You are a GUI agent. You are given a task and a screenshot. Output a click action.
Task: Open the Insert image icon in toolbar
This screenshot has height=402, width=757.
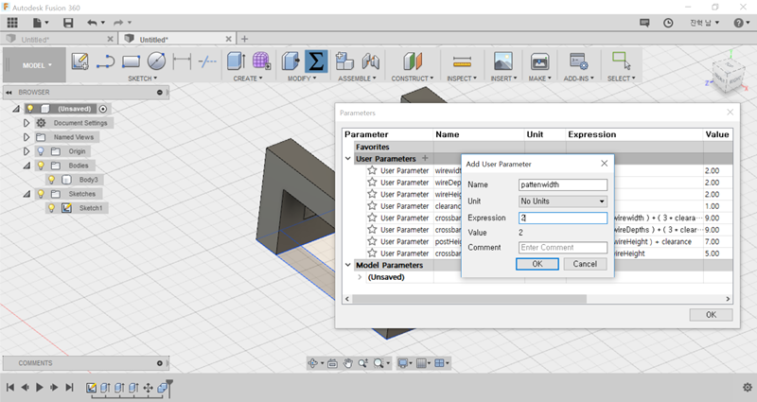503,61
